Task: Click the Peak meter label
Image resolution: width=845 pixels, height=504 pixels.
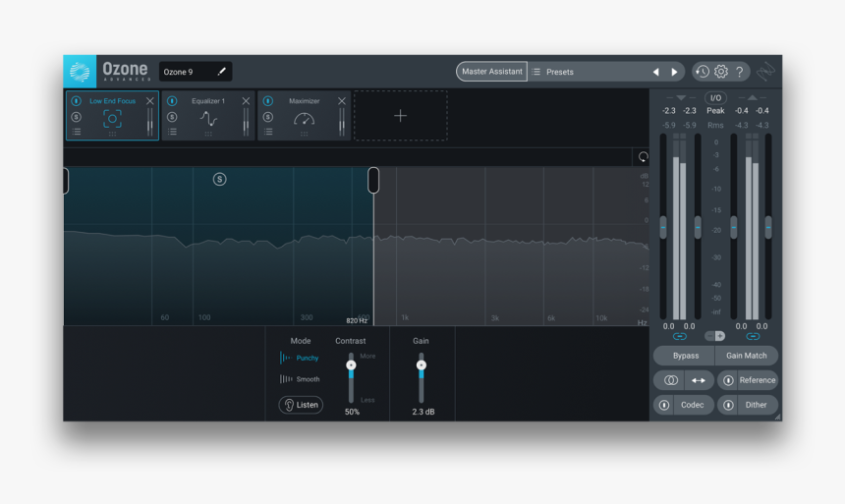Action: click(x=715, y=110)
